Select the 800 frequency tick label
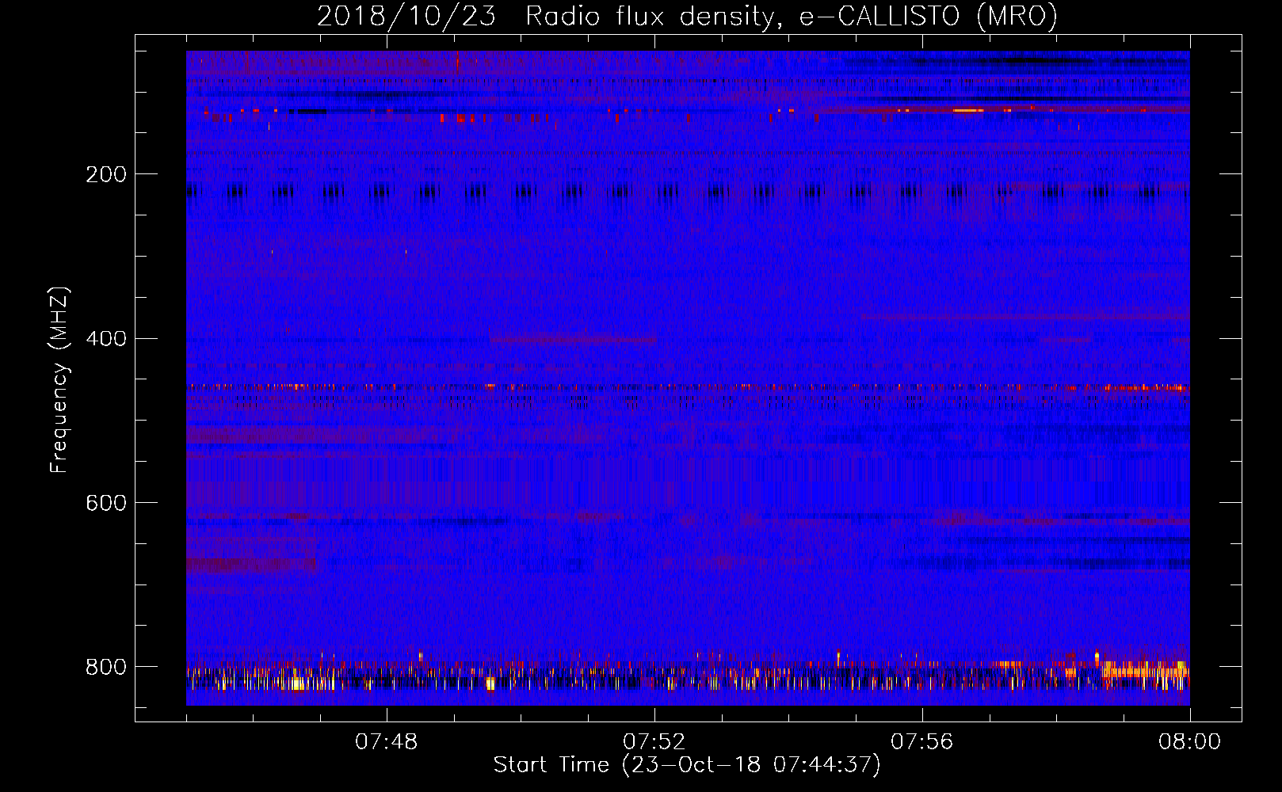1282x792 pixels. coord(106,667)
